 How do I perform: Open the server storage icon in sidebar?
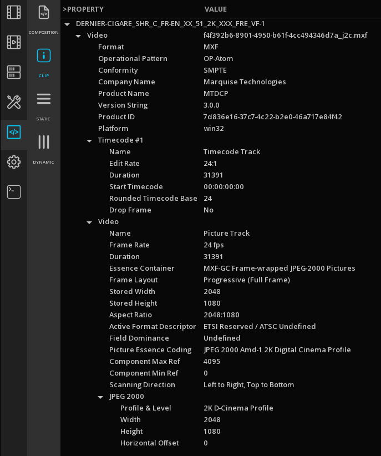[x=14, y=72]
